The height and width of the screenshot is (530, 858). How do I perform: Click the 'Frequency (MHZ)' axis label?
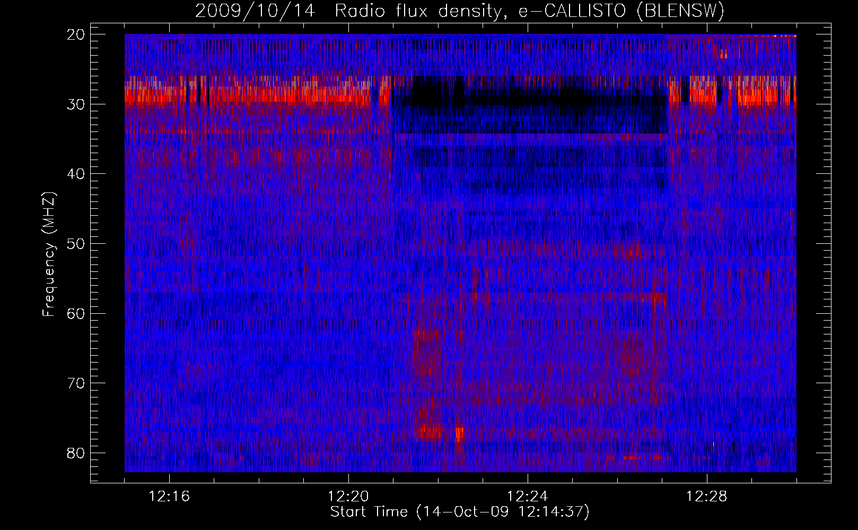pyautogui.click(x=49, y=254)
